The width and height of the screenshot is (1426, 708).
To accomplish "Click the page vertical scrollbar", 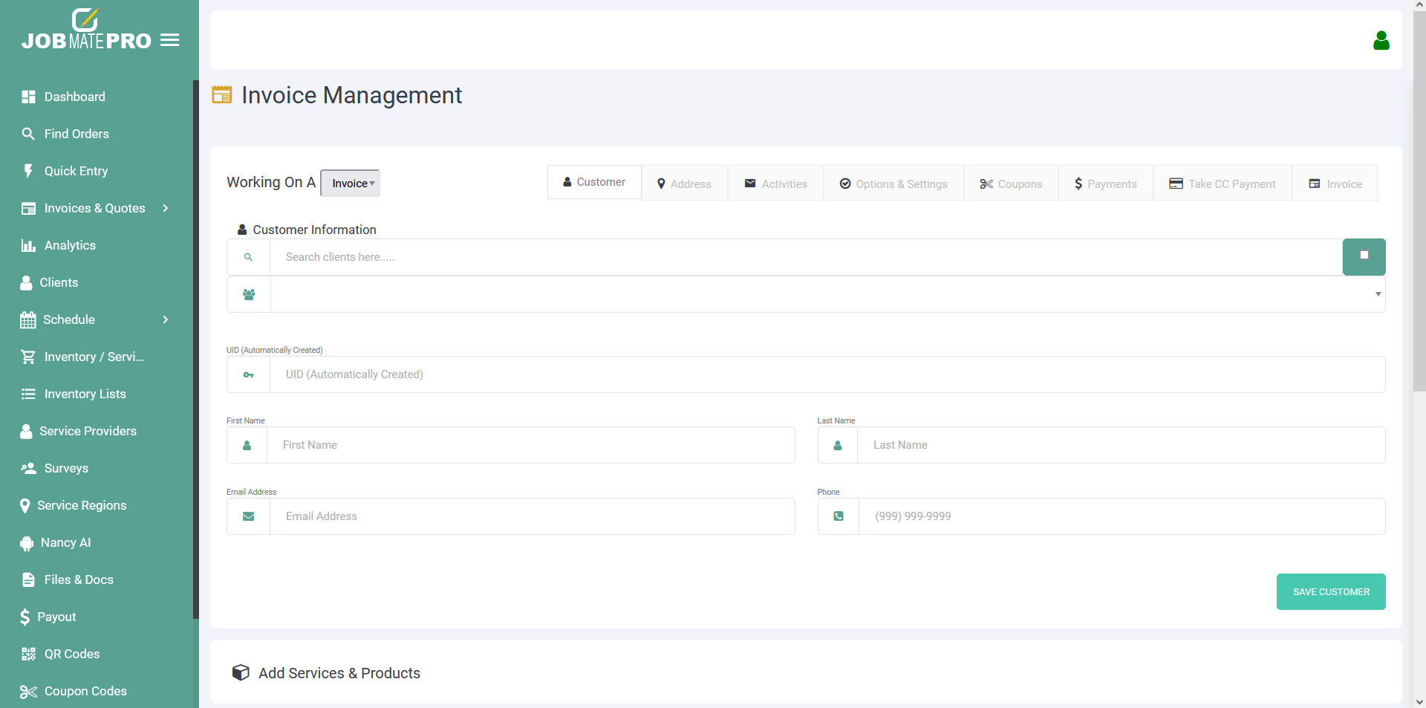I will (x=1419, y=223).
